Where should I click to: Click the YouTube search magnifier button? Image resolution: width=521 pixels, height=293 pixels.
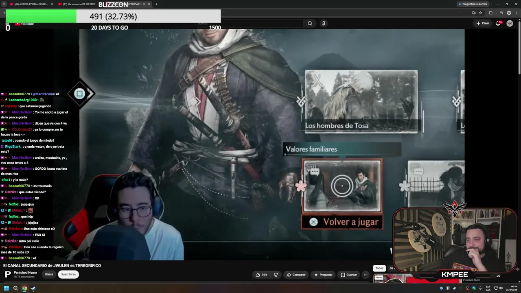pyautogui.click(x=310, y=23)
